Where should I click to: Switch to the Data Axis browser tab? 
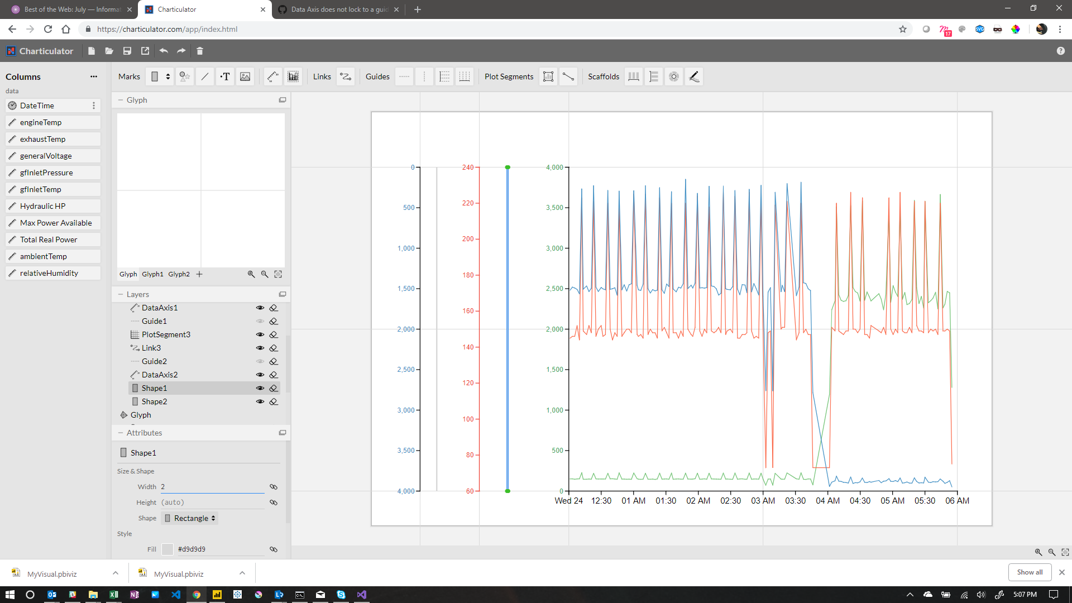click(x=335, y=9)
